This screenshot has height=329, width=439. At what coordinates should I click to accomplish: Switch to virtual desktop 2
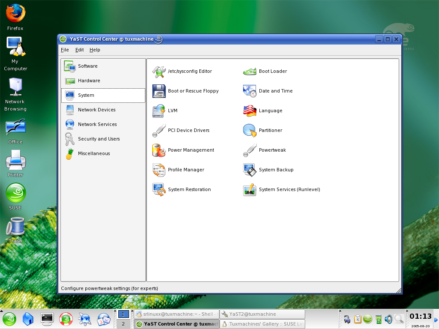click(x=123, y=324)
